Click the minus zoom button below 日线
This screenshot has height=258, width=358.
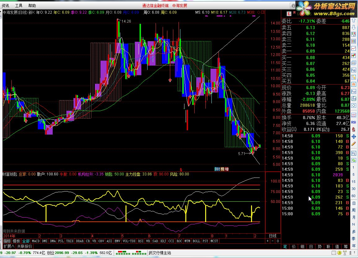273,241
